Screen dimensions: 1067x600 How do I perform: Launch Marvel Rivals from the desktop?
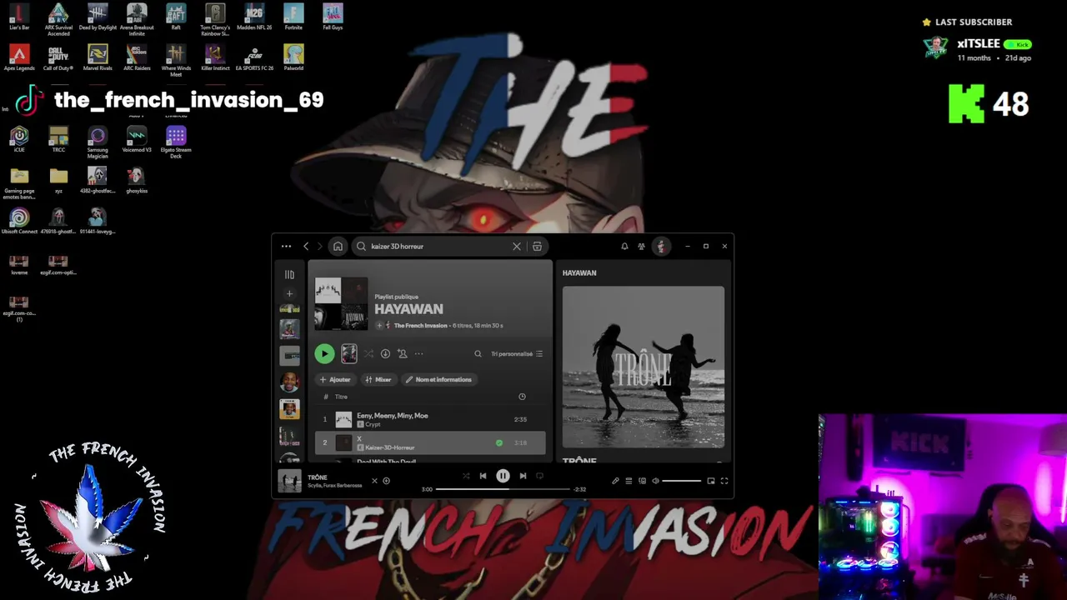(x=98, y=57)
